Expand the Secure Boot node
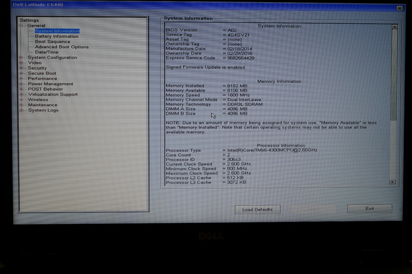412x274 pixels. 21,73
